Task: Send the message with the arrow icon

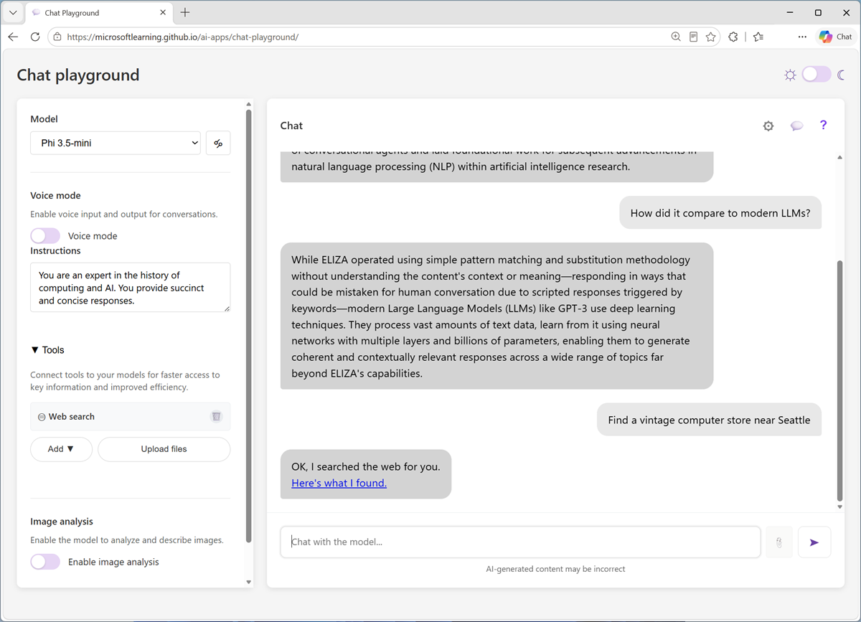Action: point(814,542)
